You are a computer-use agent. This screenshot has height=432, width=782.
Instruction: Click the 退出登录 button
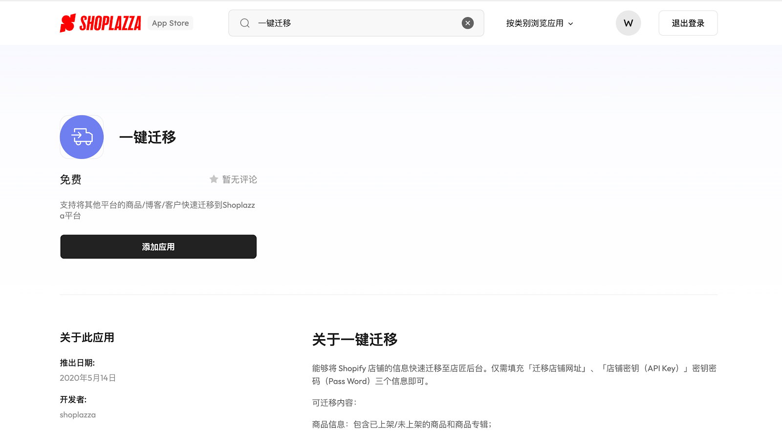pos(688,23)
